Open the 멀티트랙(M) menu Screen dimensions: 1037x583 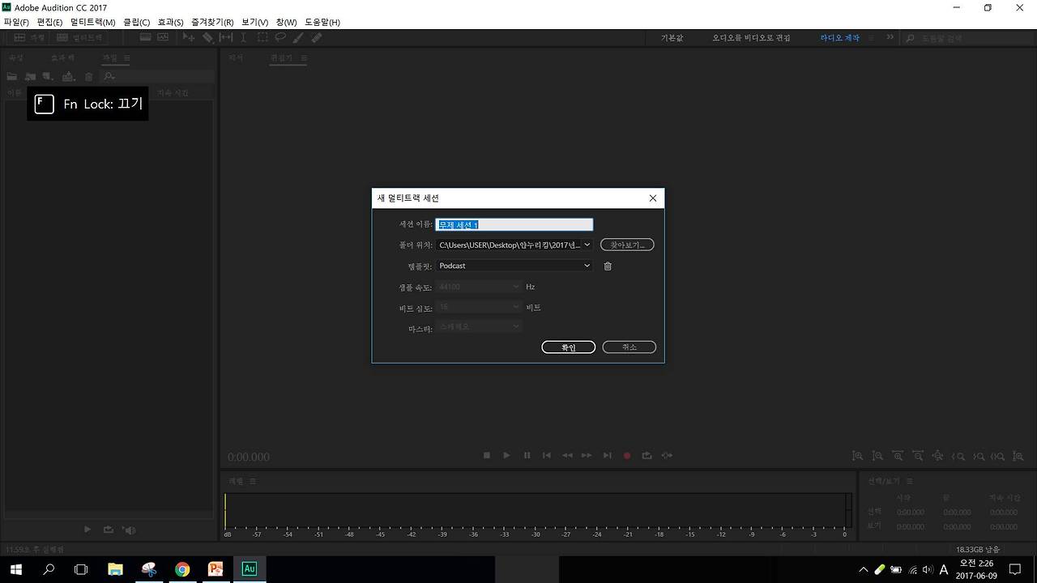92,22
